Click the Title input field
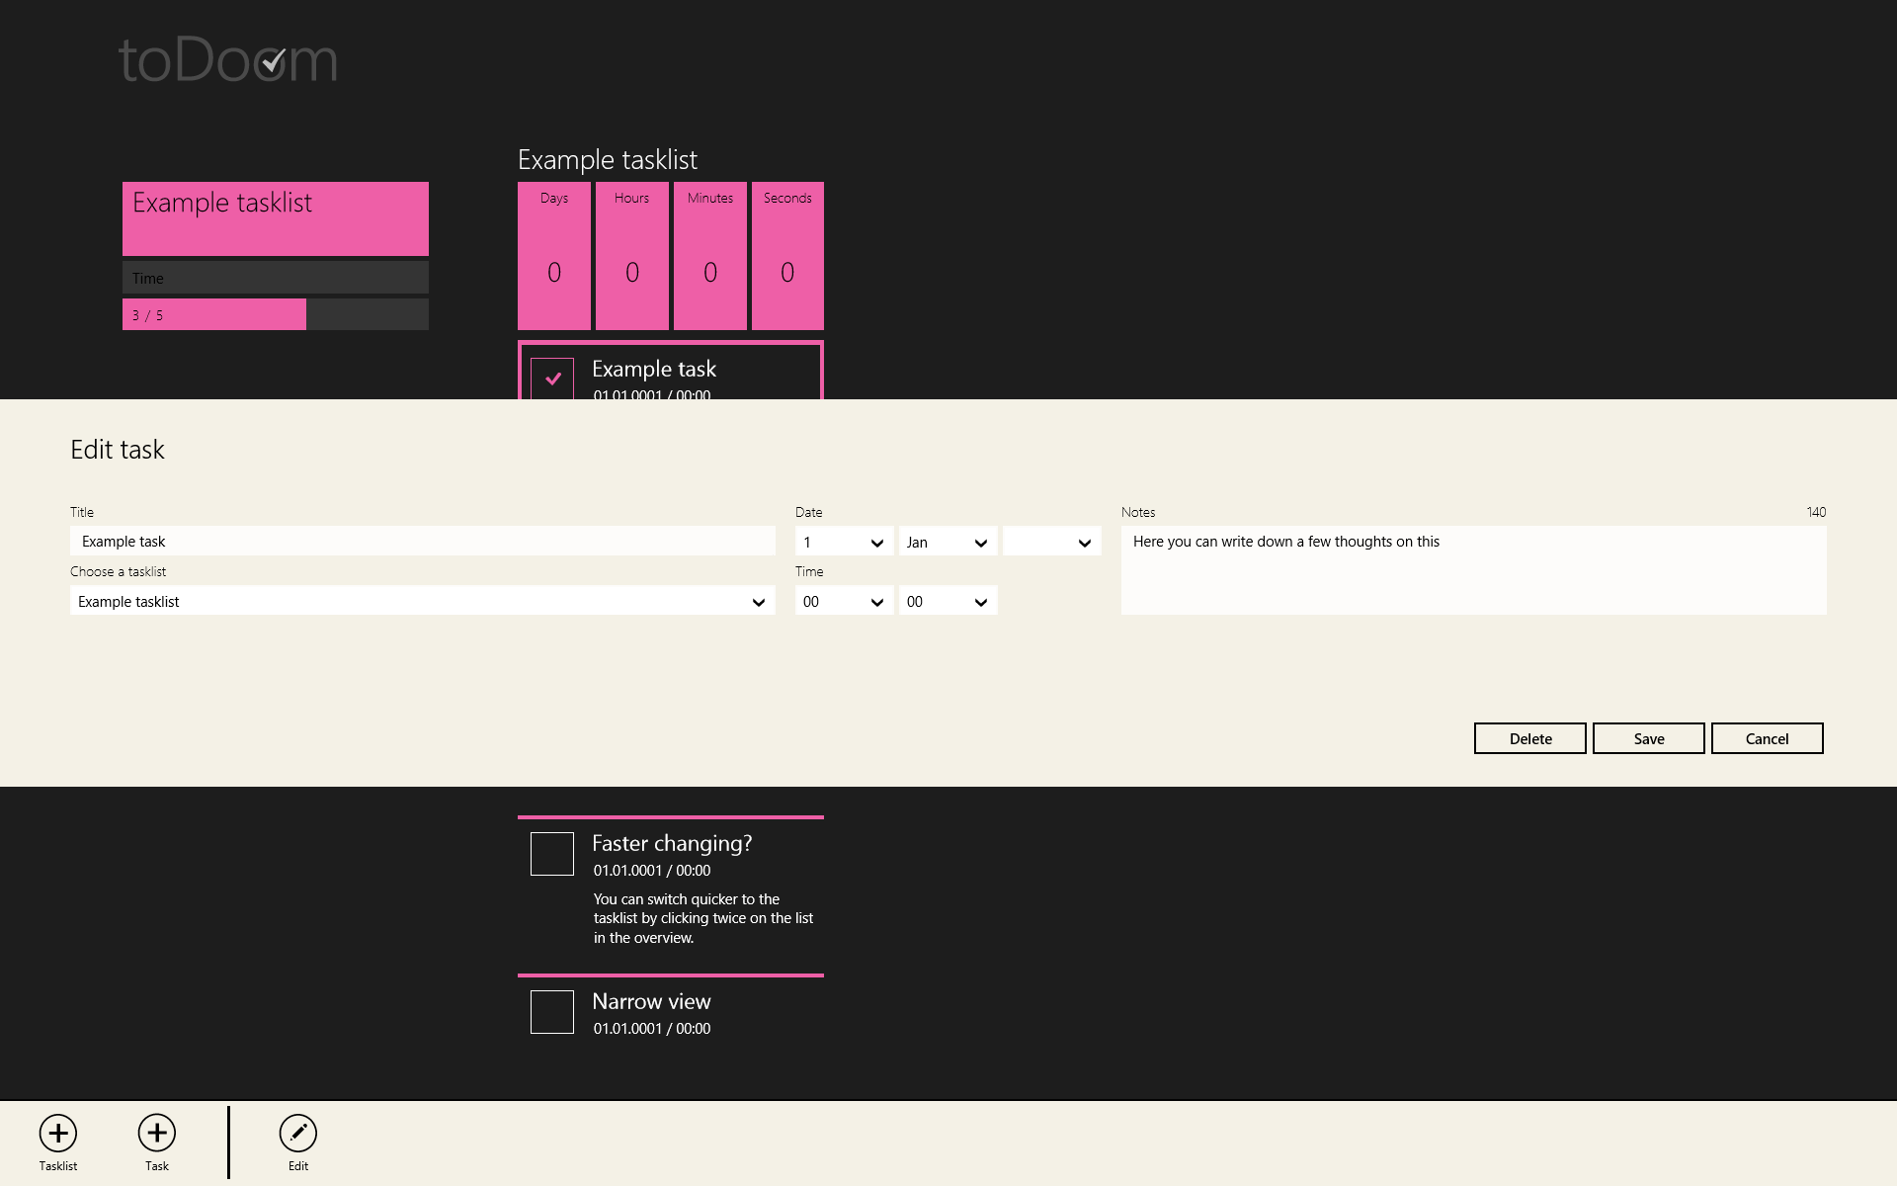The width and height of the screenshot is (1897, 1186). point(422,542)
